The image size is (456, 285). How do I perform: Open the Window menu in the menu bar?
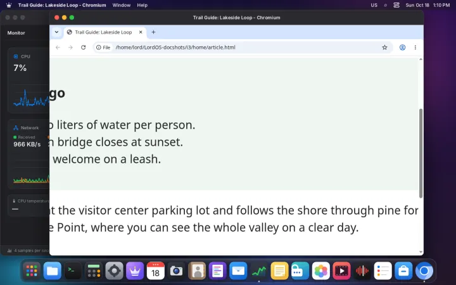click(x=121, y=5)
